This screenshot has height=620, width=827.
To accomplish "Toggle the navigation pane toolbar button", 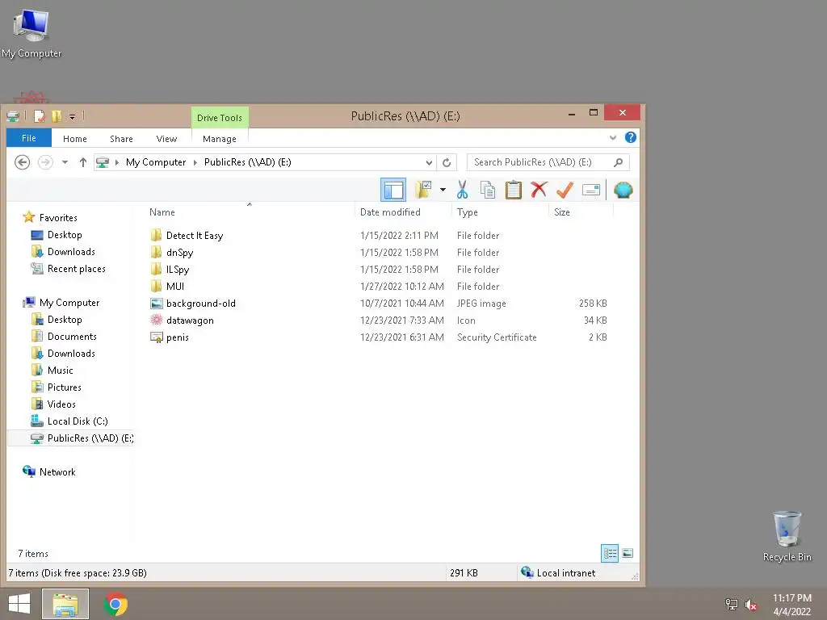I will [393, 190].
